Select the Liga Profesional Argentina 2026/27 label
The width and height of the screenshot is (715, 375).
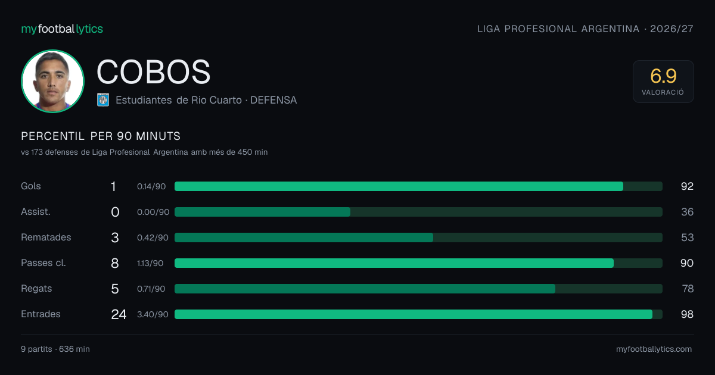(586, 29)
